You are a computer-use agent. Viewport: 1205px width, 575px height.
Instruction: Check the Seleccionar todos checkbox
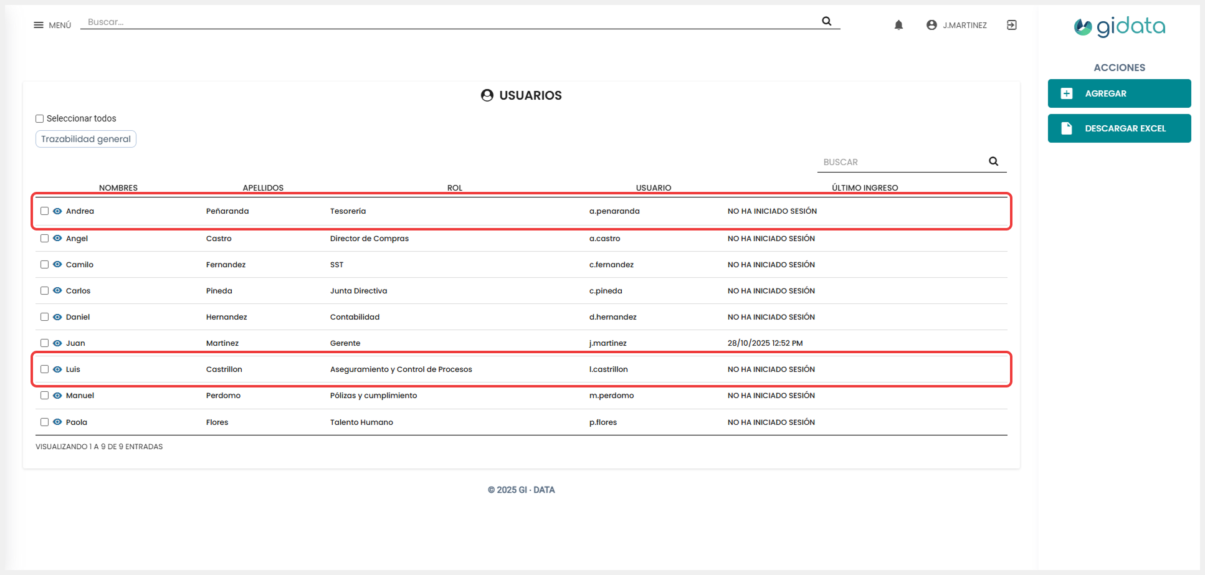pos(39,118)
